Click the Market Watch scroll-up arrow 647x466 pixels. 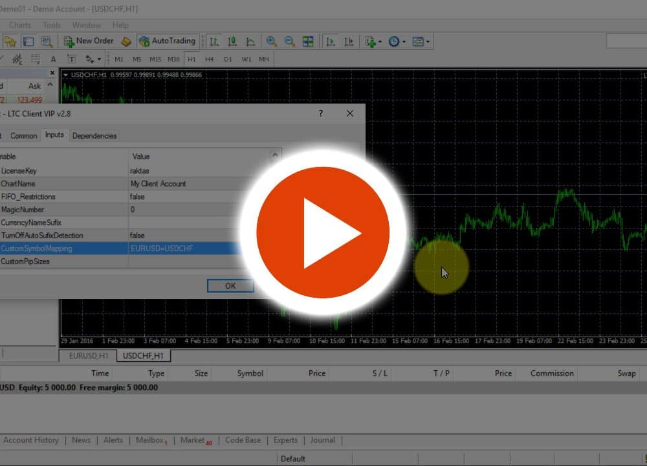tap(50, 85)
